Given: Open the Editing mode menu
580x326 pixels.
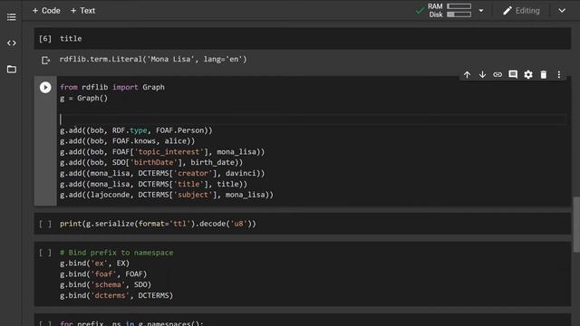Looking at the screenshot, I should click(522, 11).
